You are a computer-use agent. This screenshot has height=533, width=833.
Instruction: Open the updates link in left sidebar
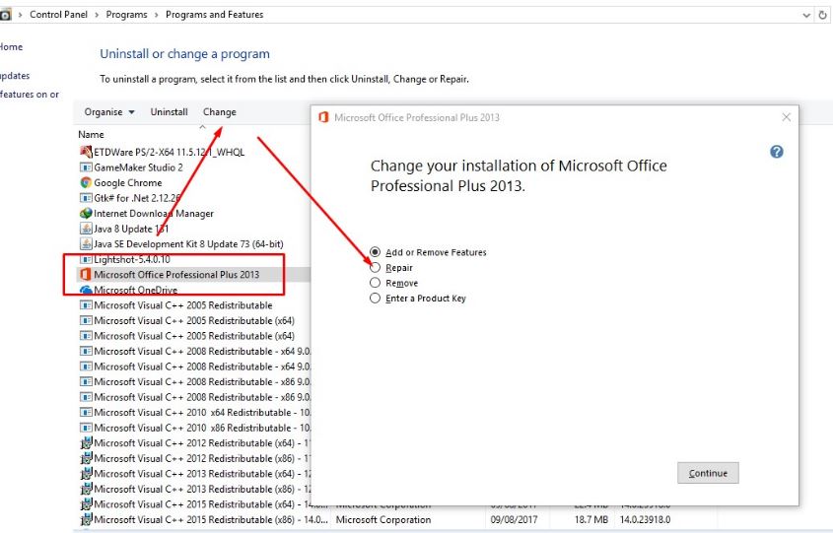point(15,76)
